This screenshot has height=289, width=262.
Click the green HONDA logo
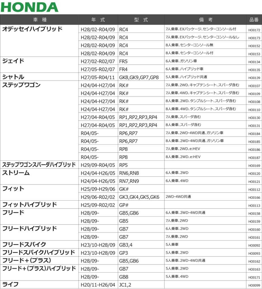(30, 7)
